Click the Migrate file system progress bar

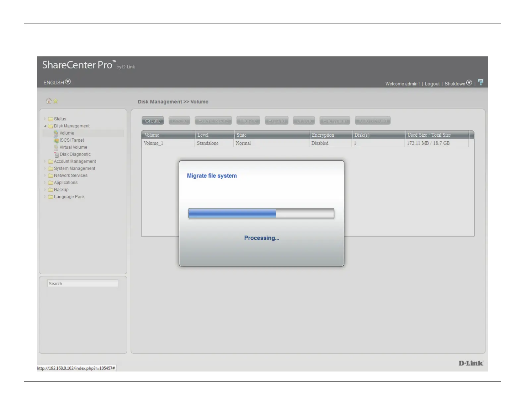pyautogui.click(x=261, y=213)
